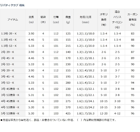Click the 1.5号-39・K item row label
140x132 pixels.
[9, 34]
